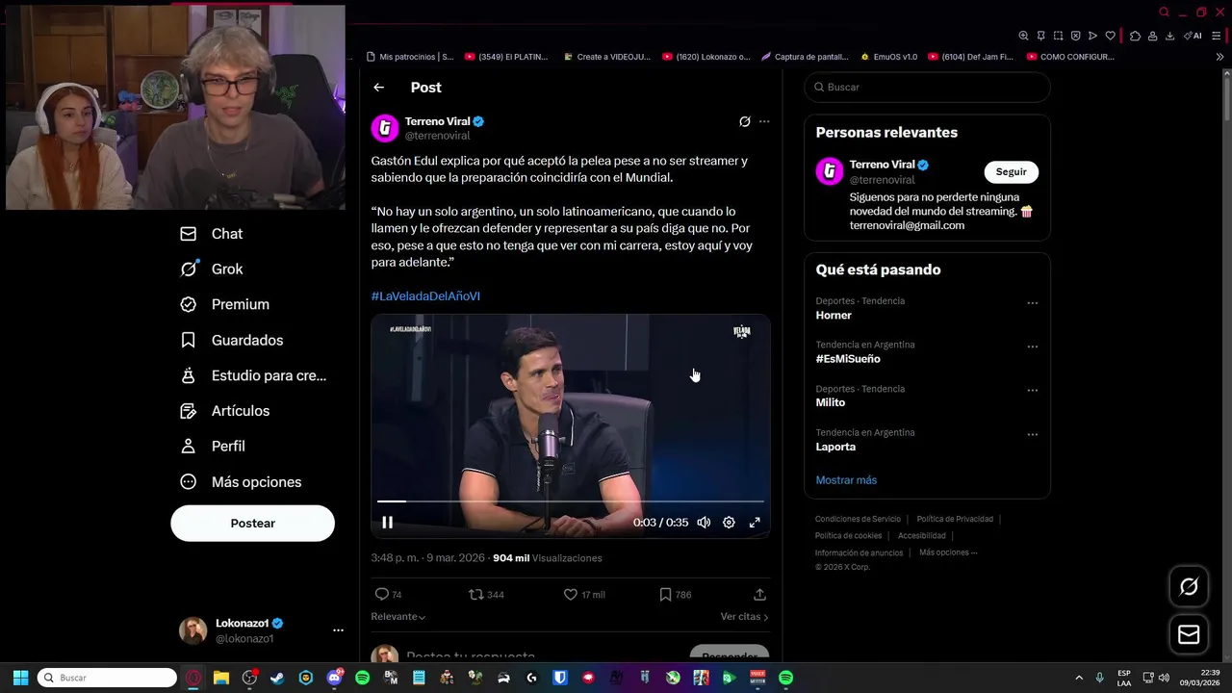The width and height of the screenshot is (1232, 693).
Task: Open options for Milito trend
Action: tap(1032, 391)
